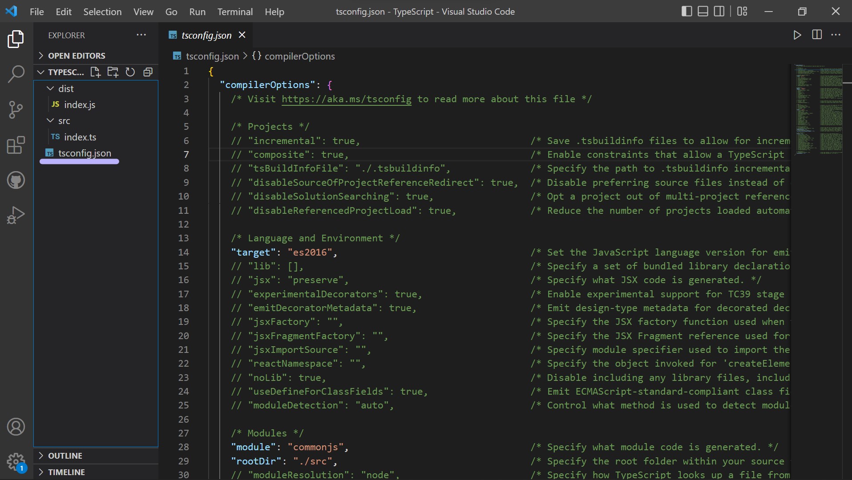Toggle the bottom panel layout button
852x480 pixels.
coord(703,12)
